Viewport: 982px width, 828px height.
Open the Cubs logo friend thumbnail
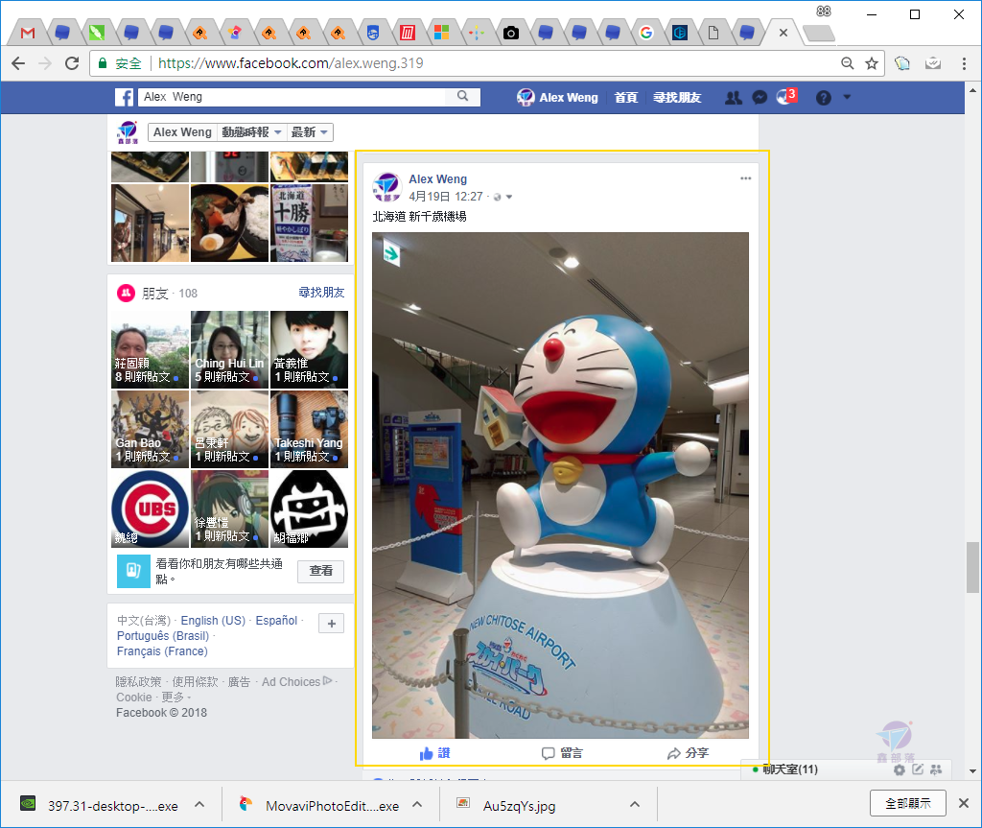151,509
